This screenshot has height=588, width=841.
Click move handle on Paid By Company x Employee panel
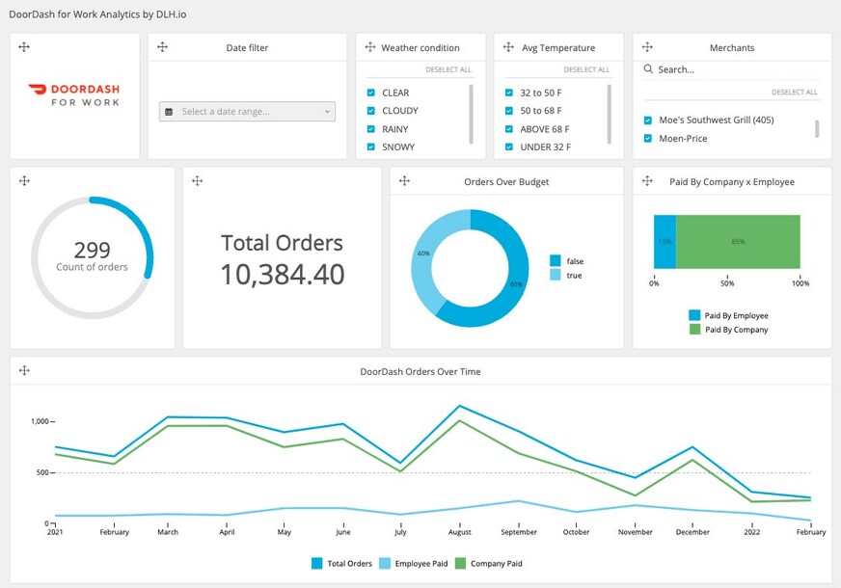(647, 180)
